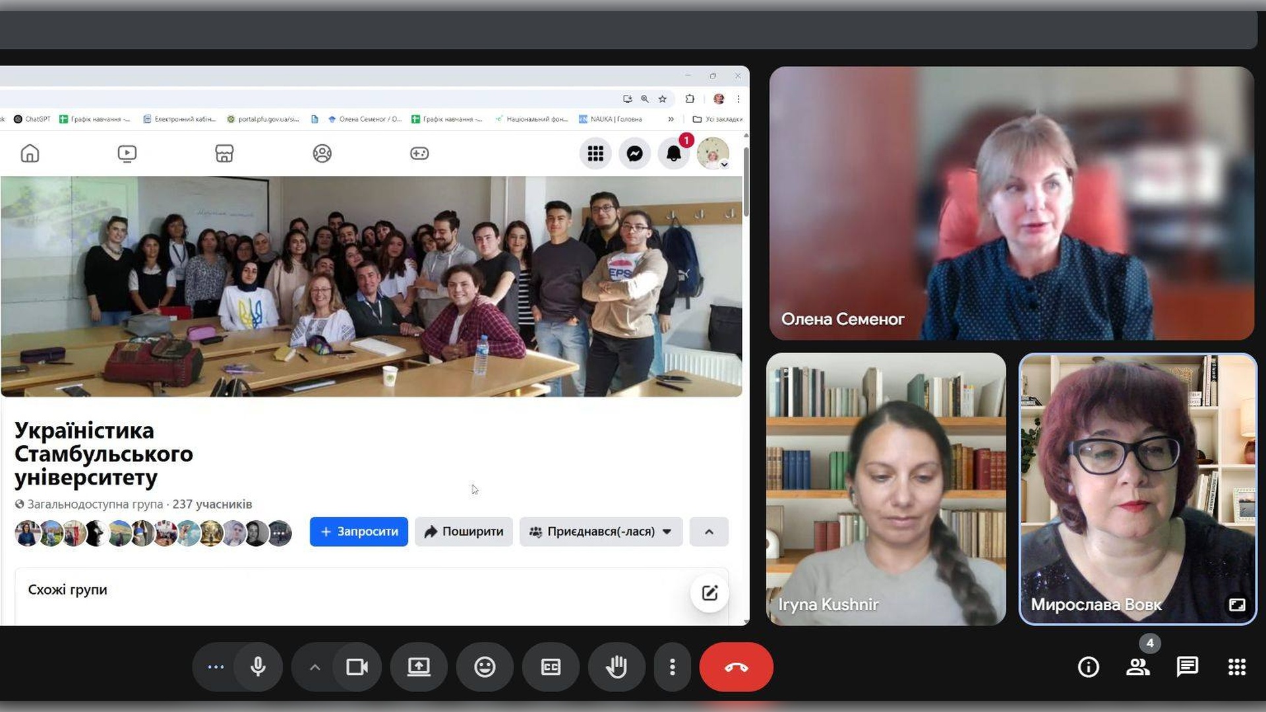This screenshot has height=712, width=1266.
Task: Raise hand in the Meet call
Action: click(617, 667)
